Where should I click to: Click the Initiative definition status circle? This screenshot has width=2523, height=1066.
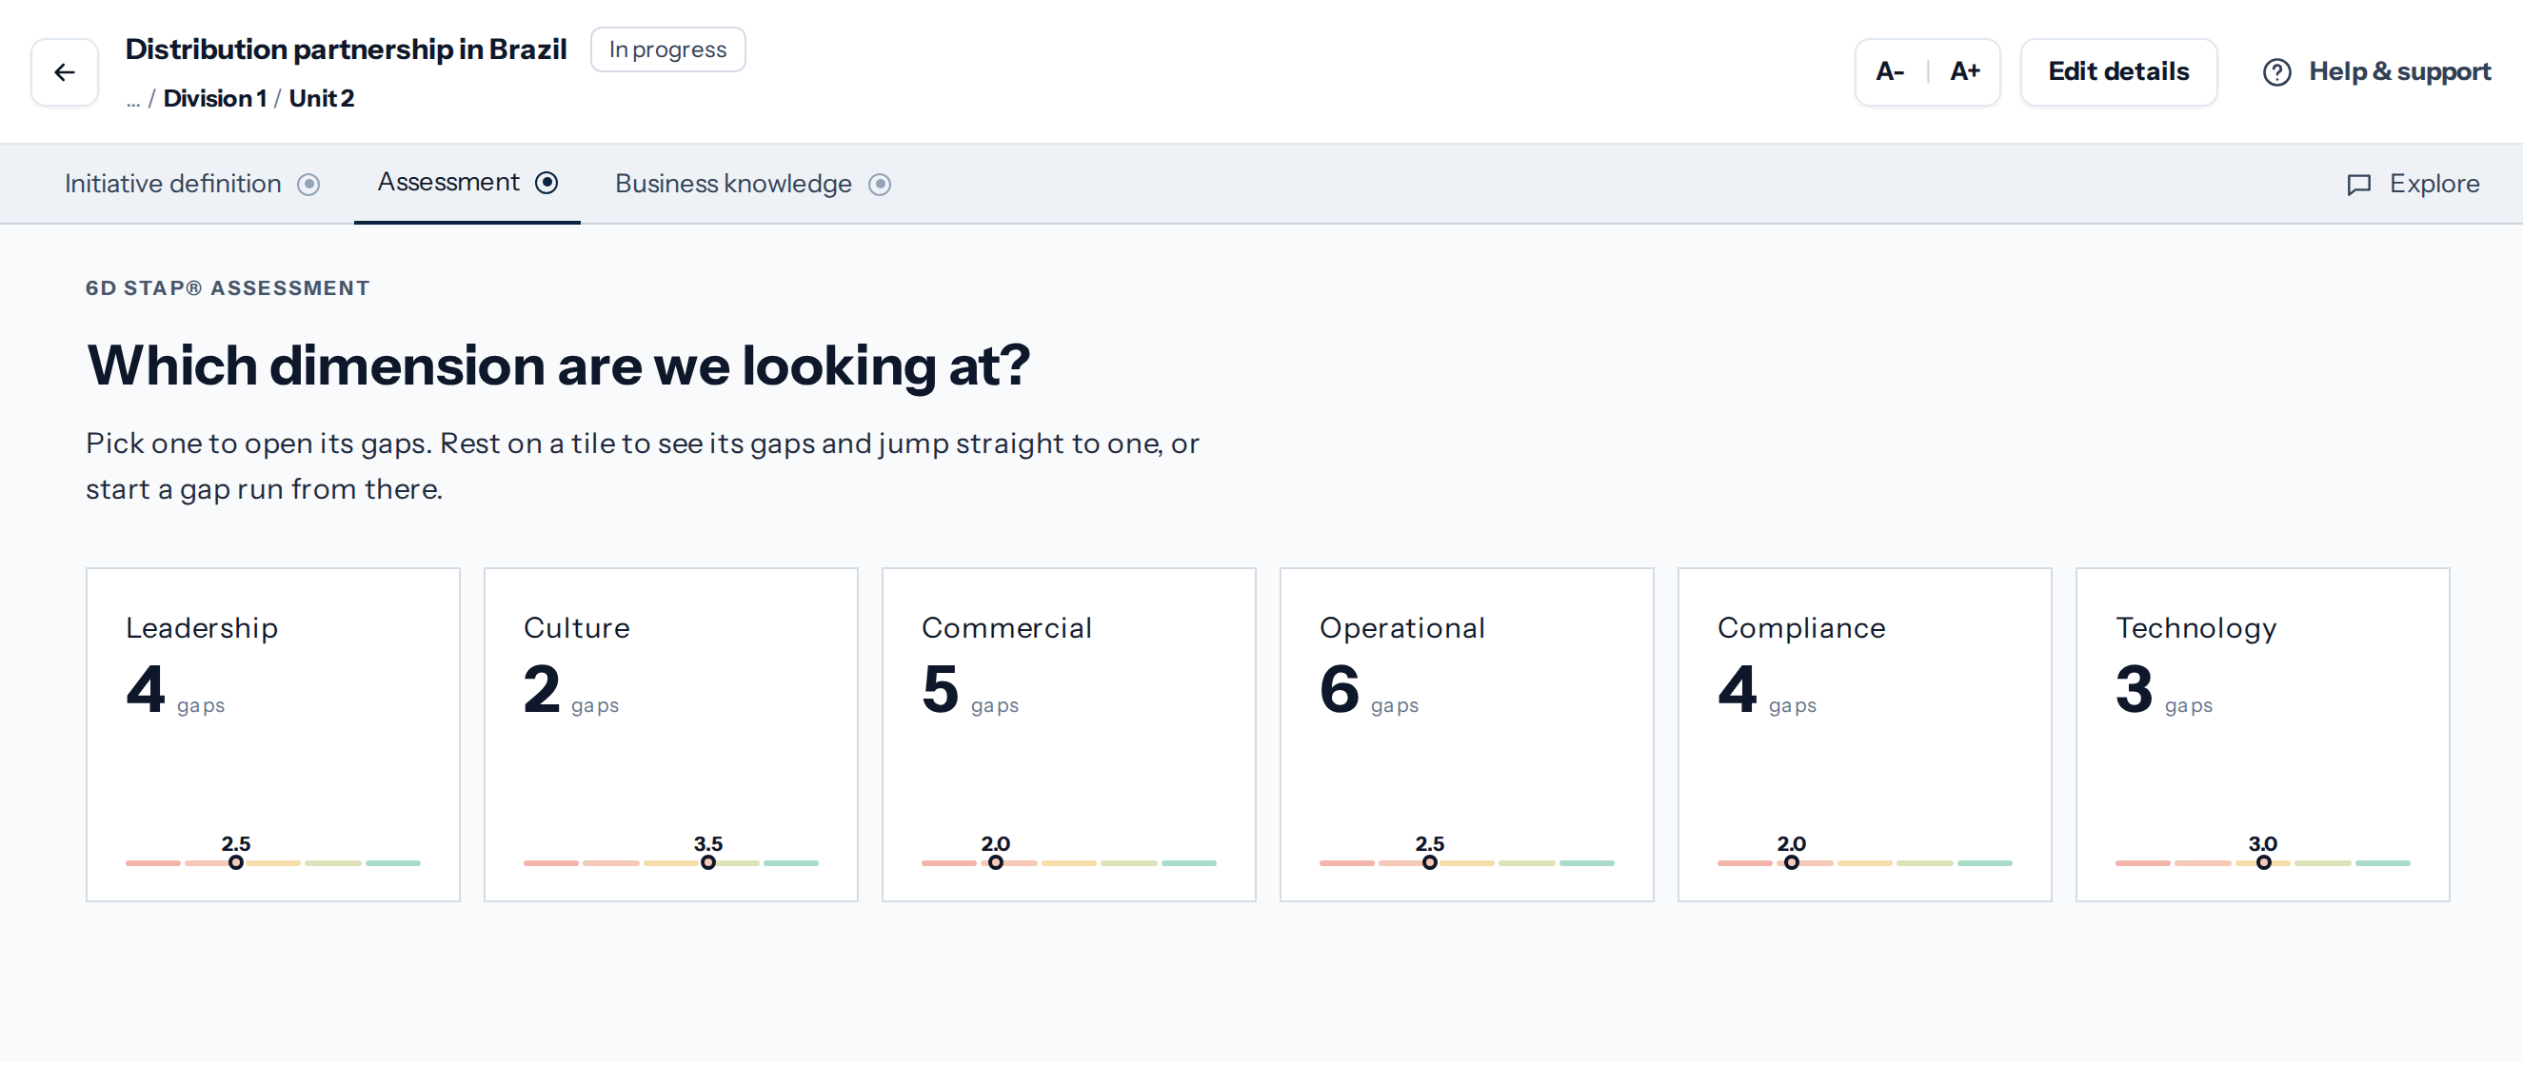pyautogui.click(x=308, y=185)
